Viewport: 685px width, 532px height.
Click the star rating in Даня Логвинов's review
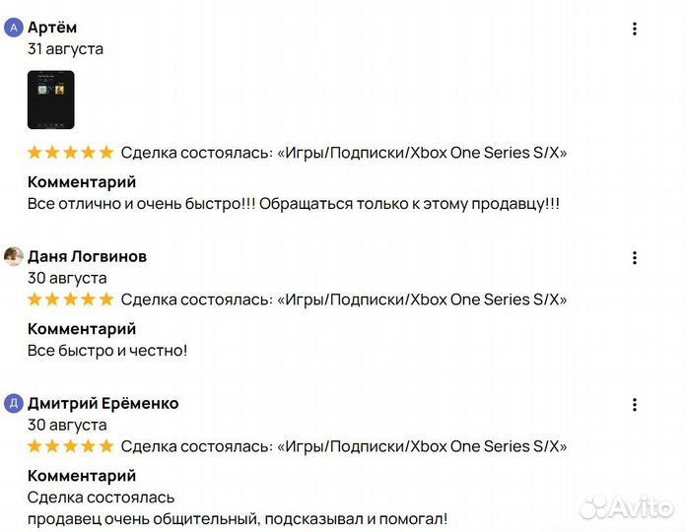point(70,299)
